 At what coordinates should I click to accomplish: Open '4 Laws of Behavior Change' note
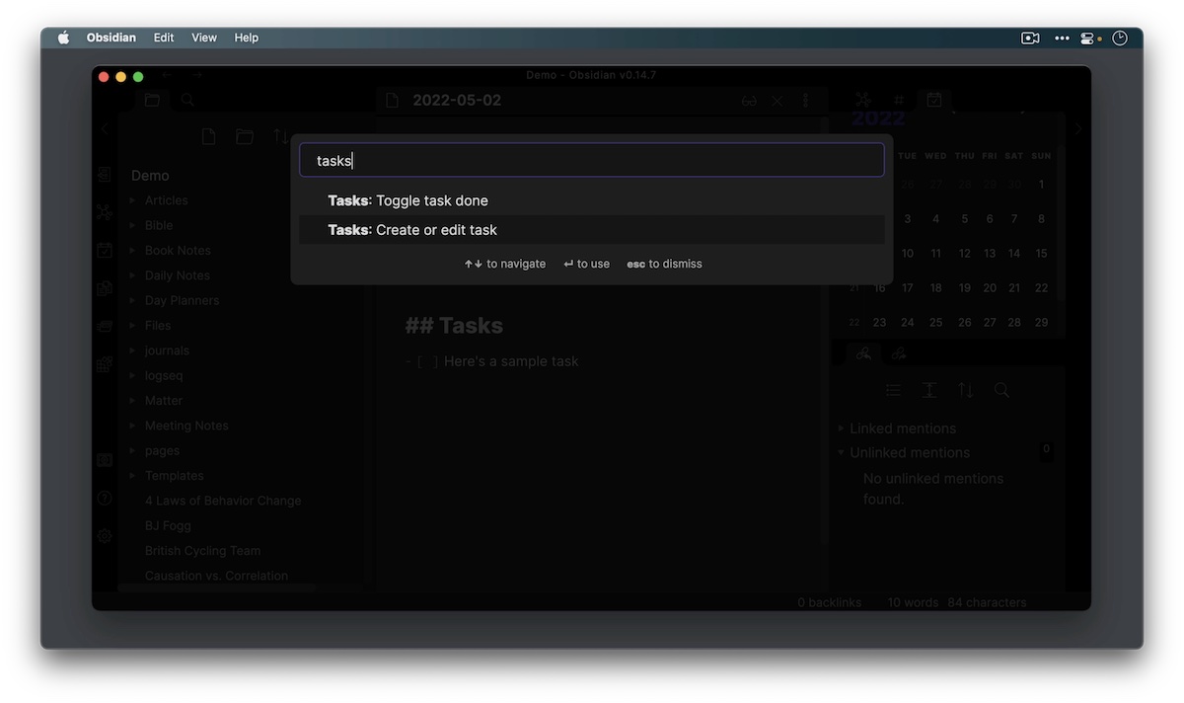pos(223,501)
